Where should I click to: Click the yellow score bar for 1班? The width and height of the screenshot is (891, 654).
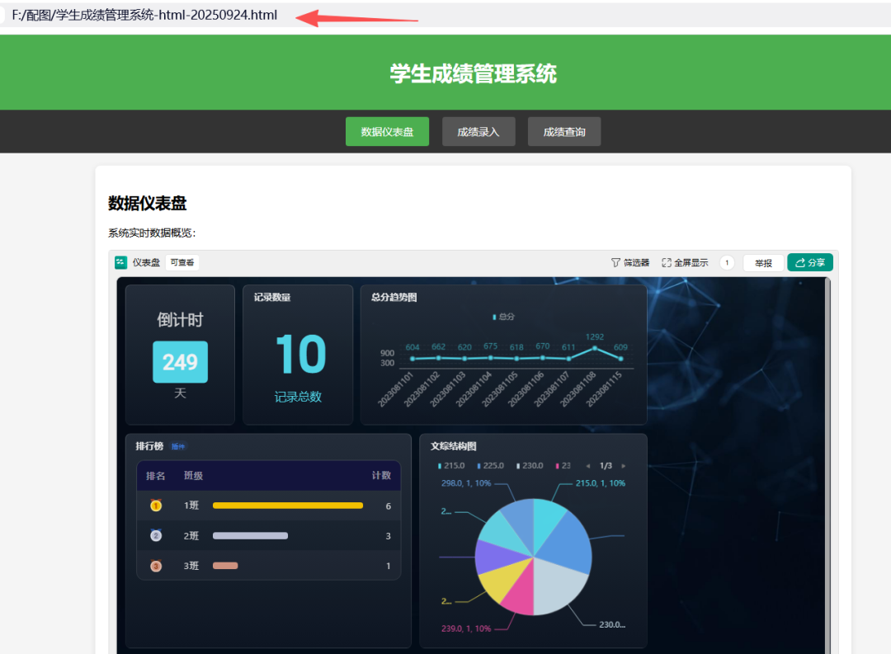[x=287, y=506]
